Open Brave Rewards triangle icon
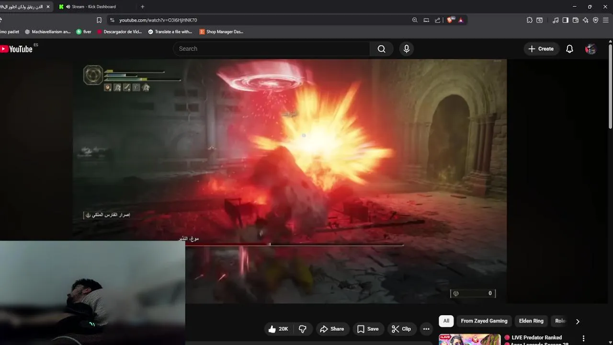This screenshot has height=345, width=613. [461, 20]
